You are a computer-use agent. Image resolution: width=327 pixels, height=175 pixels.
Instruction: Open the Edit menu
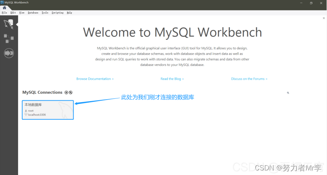pos(13,13)
